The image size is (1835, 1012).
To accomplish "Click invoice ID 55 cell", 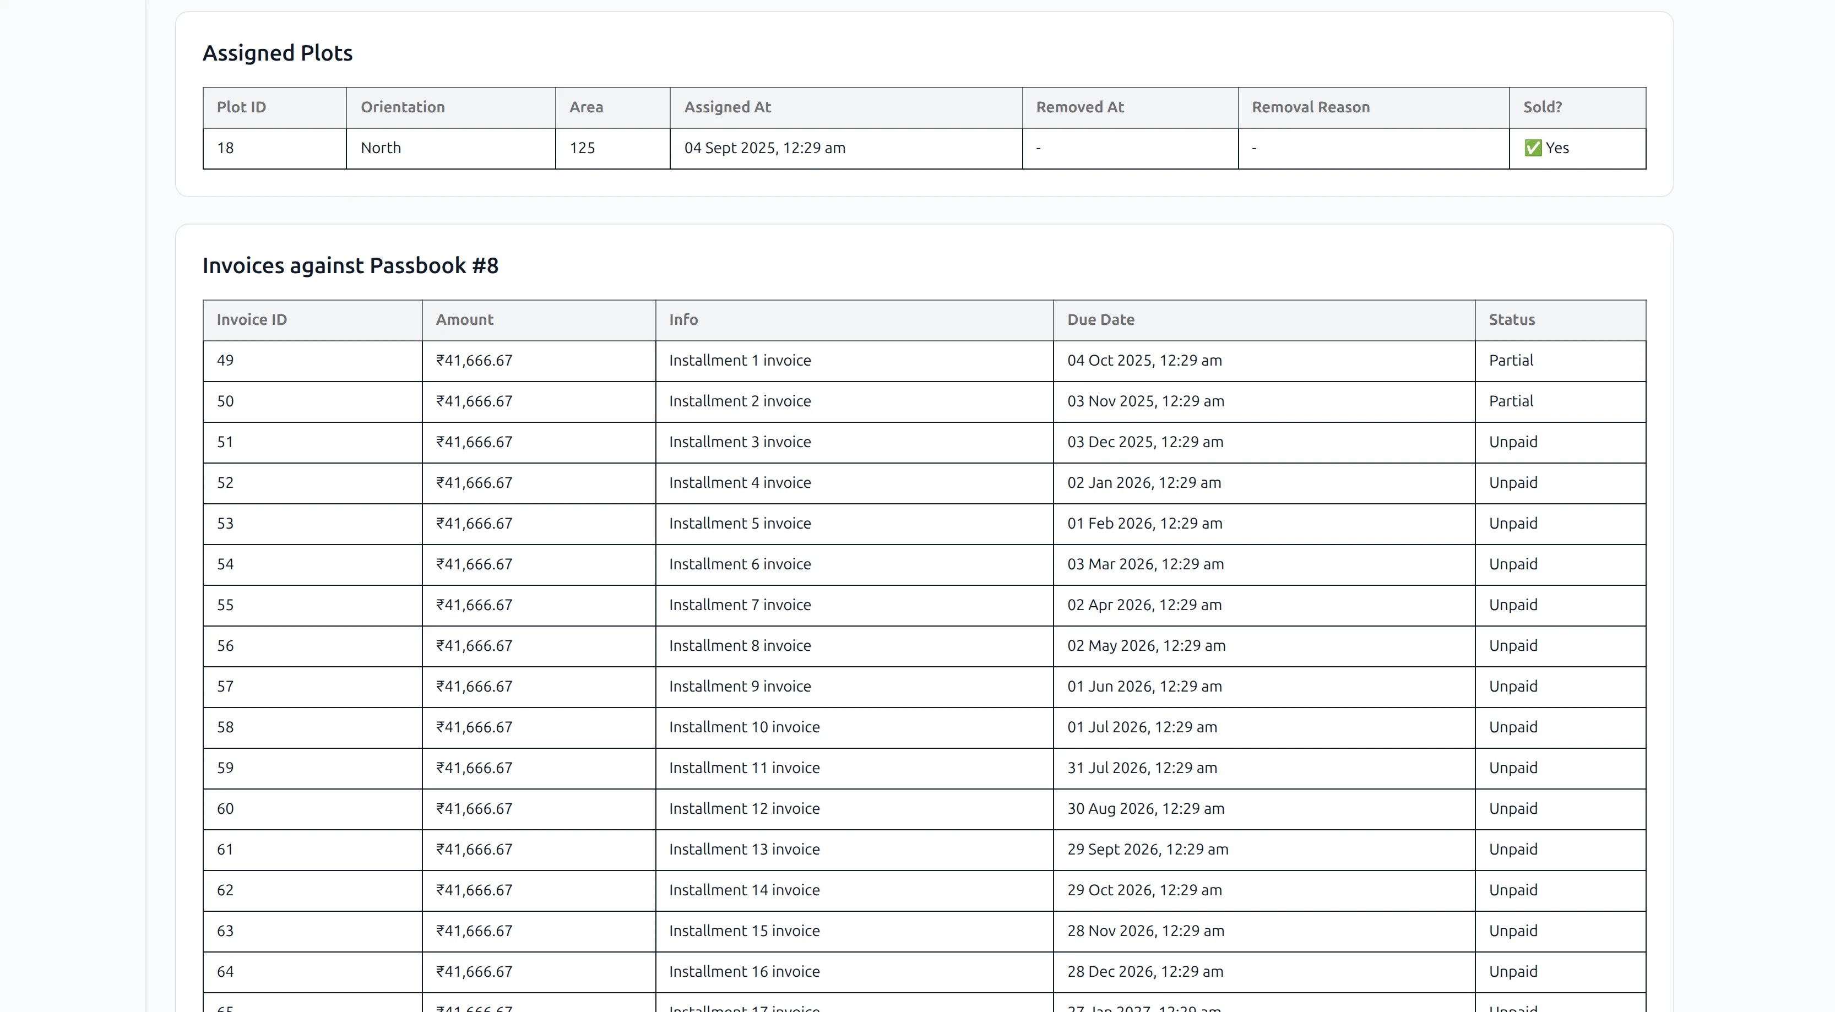I will (x=226, y=605).
